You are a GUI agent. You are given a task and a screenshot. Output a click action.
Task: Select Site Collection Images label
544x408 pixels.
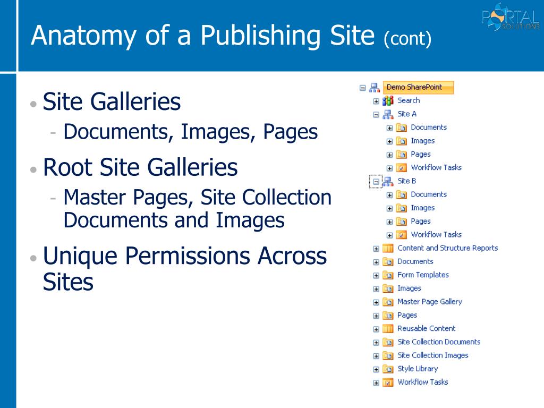[x=433, y=355]
